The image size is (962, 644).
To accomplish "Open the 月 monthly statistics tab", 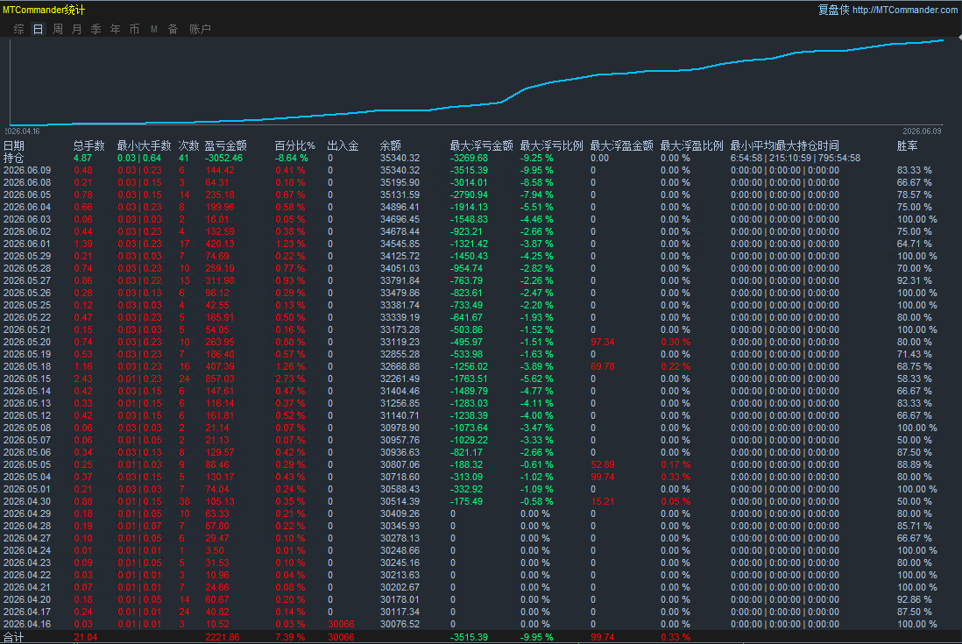I will click(x=77, y=29).
